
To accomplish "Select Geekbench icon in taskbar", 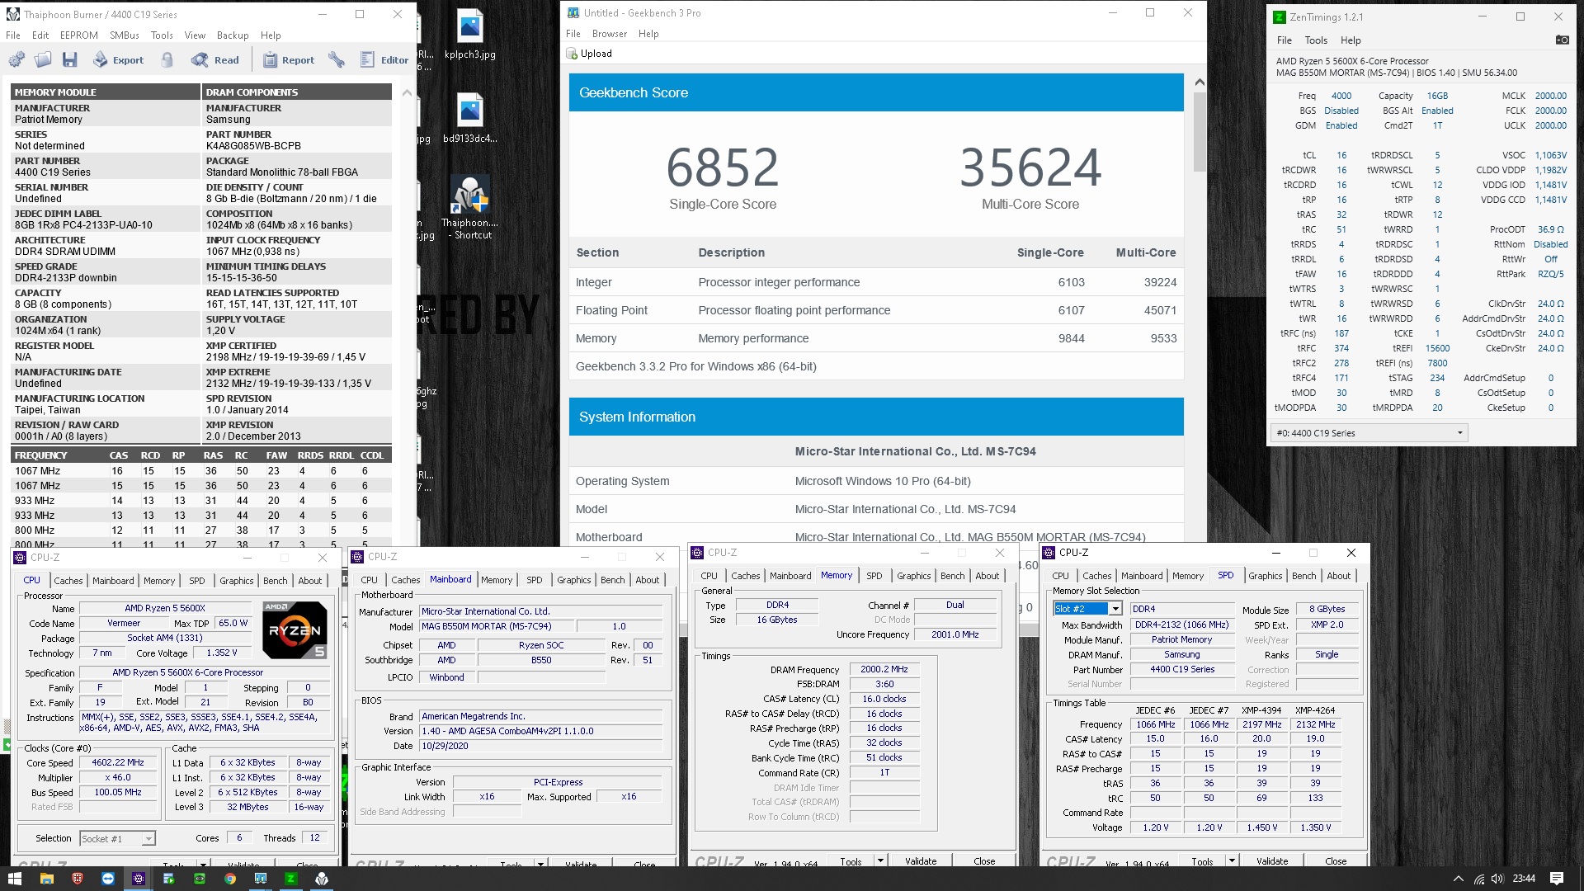I will (261, 879).
